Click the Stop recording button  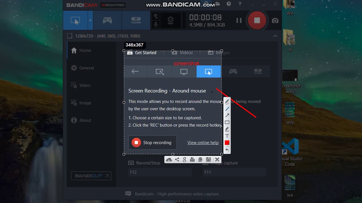(152, 142)
